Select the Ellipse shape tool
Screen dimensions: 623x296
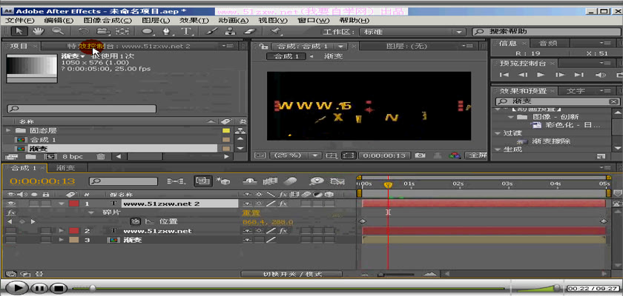[148, 31]
